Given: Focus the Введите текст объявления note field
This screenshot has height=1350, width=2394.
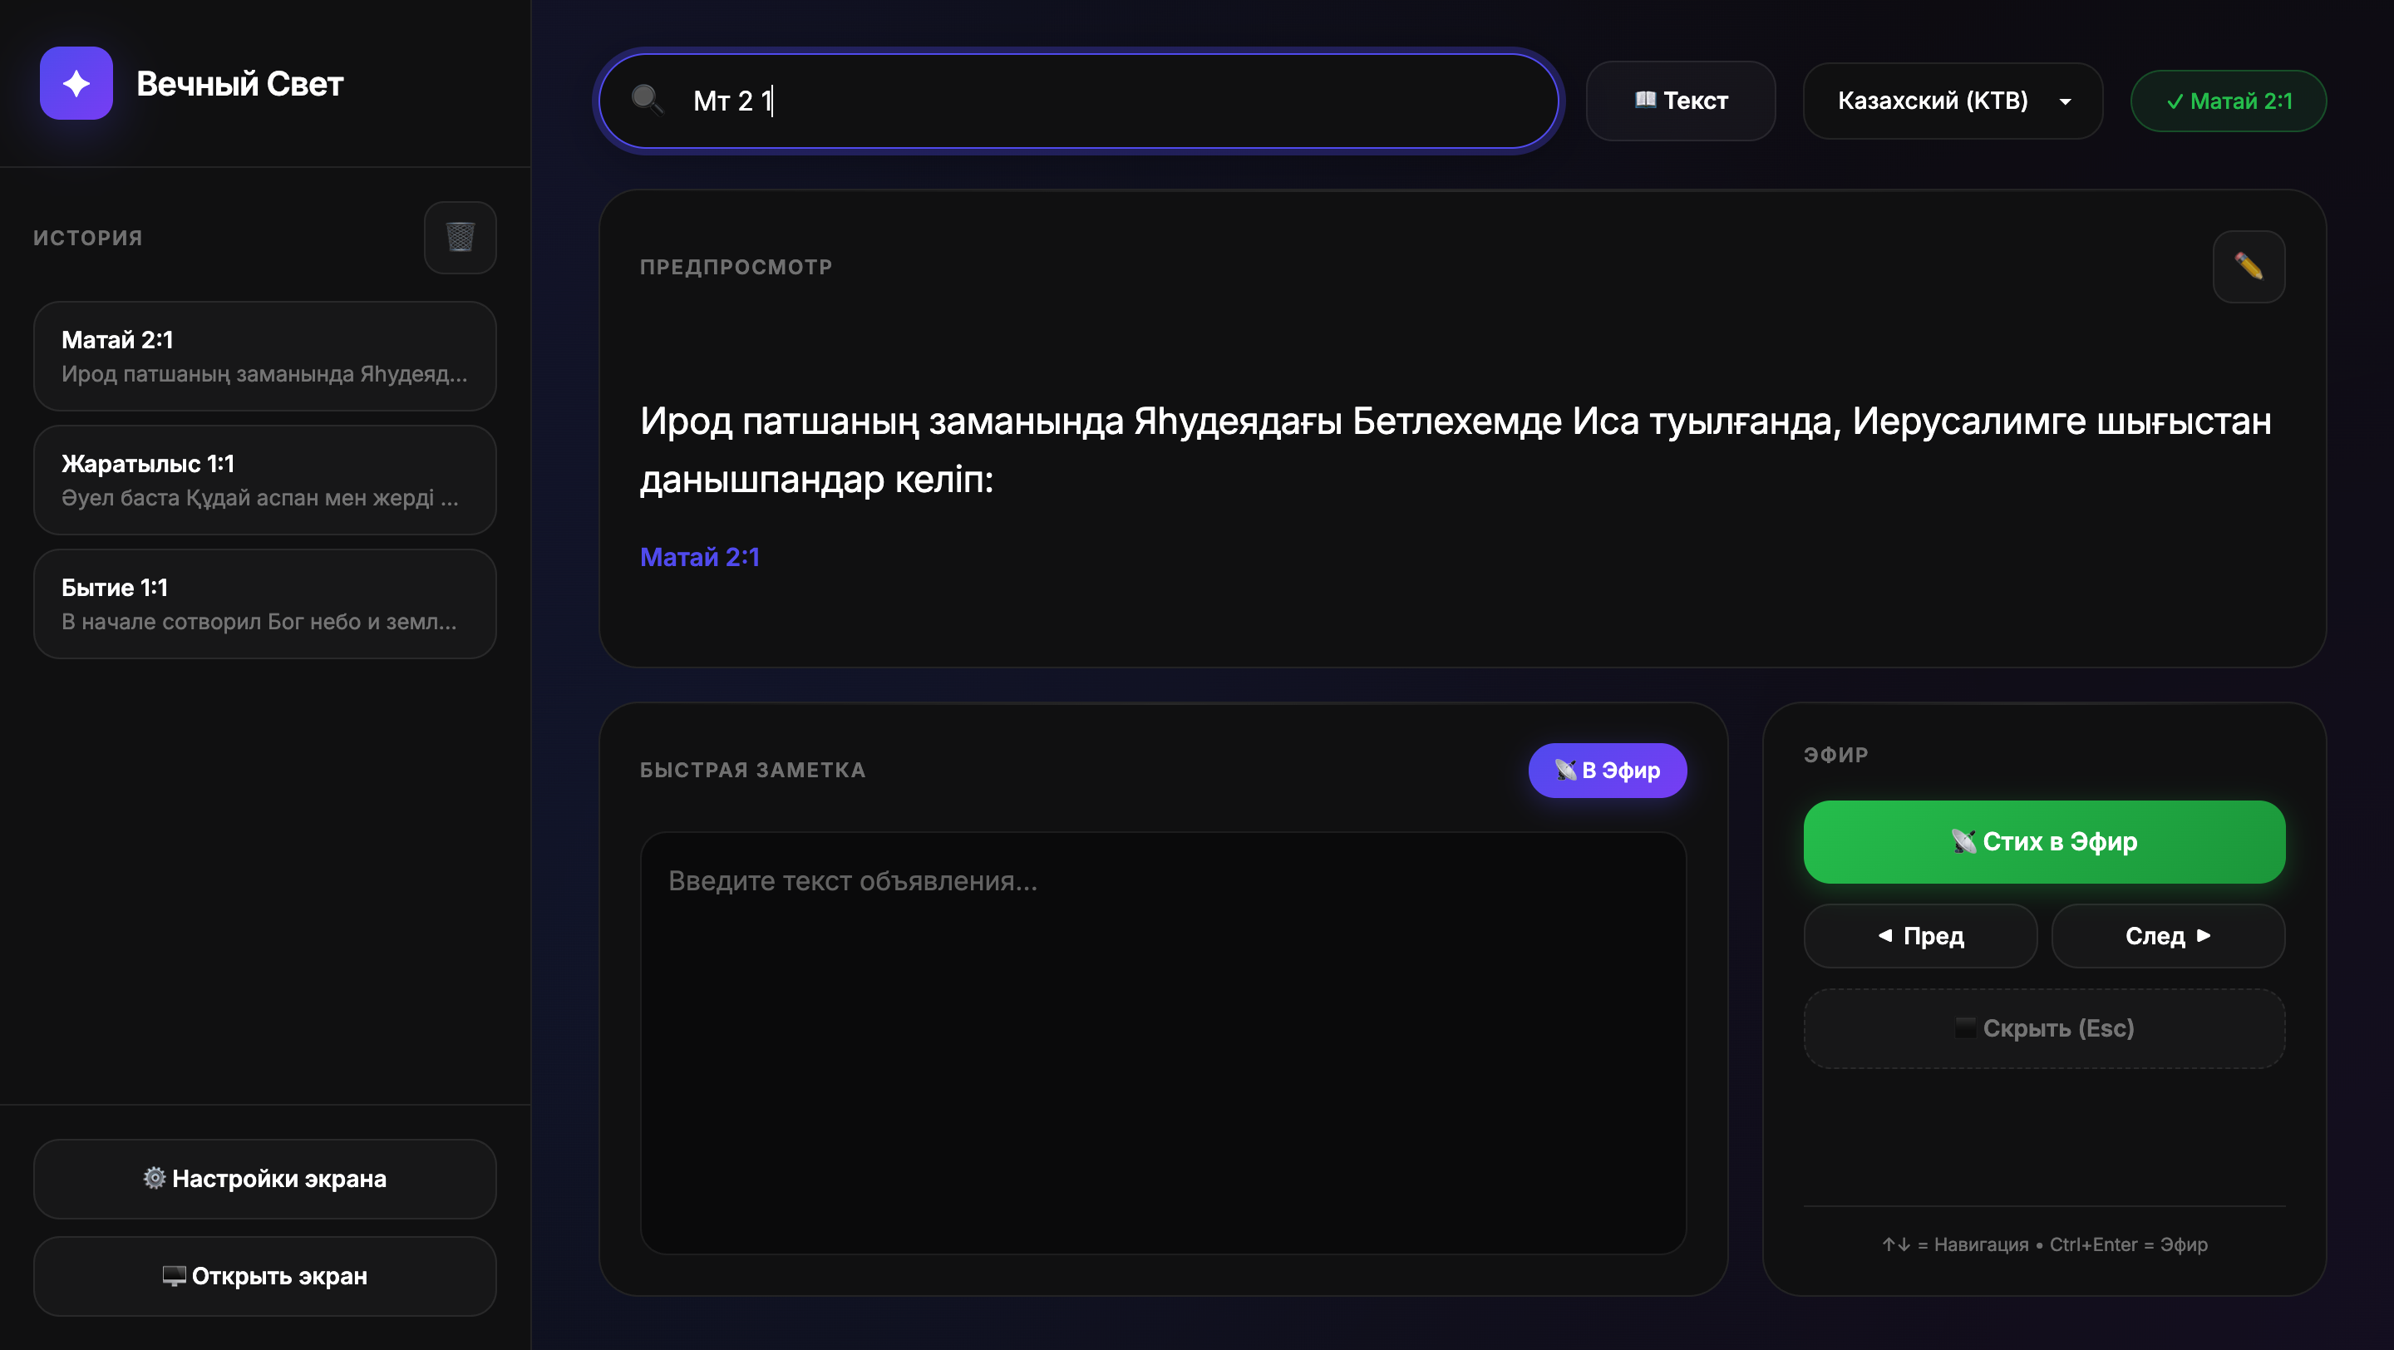Looking at the screenshot, I should 1163,1042.
